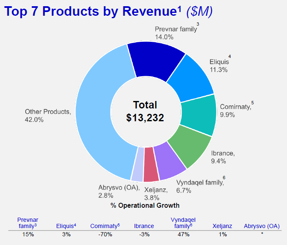Select the Eliquis blue donut segment

tap(191, 79)
